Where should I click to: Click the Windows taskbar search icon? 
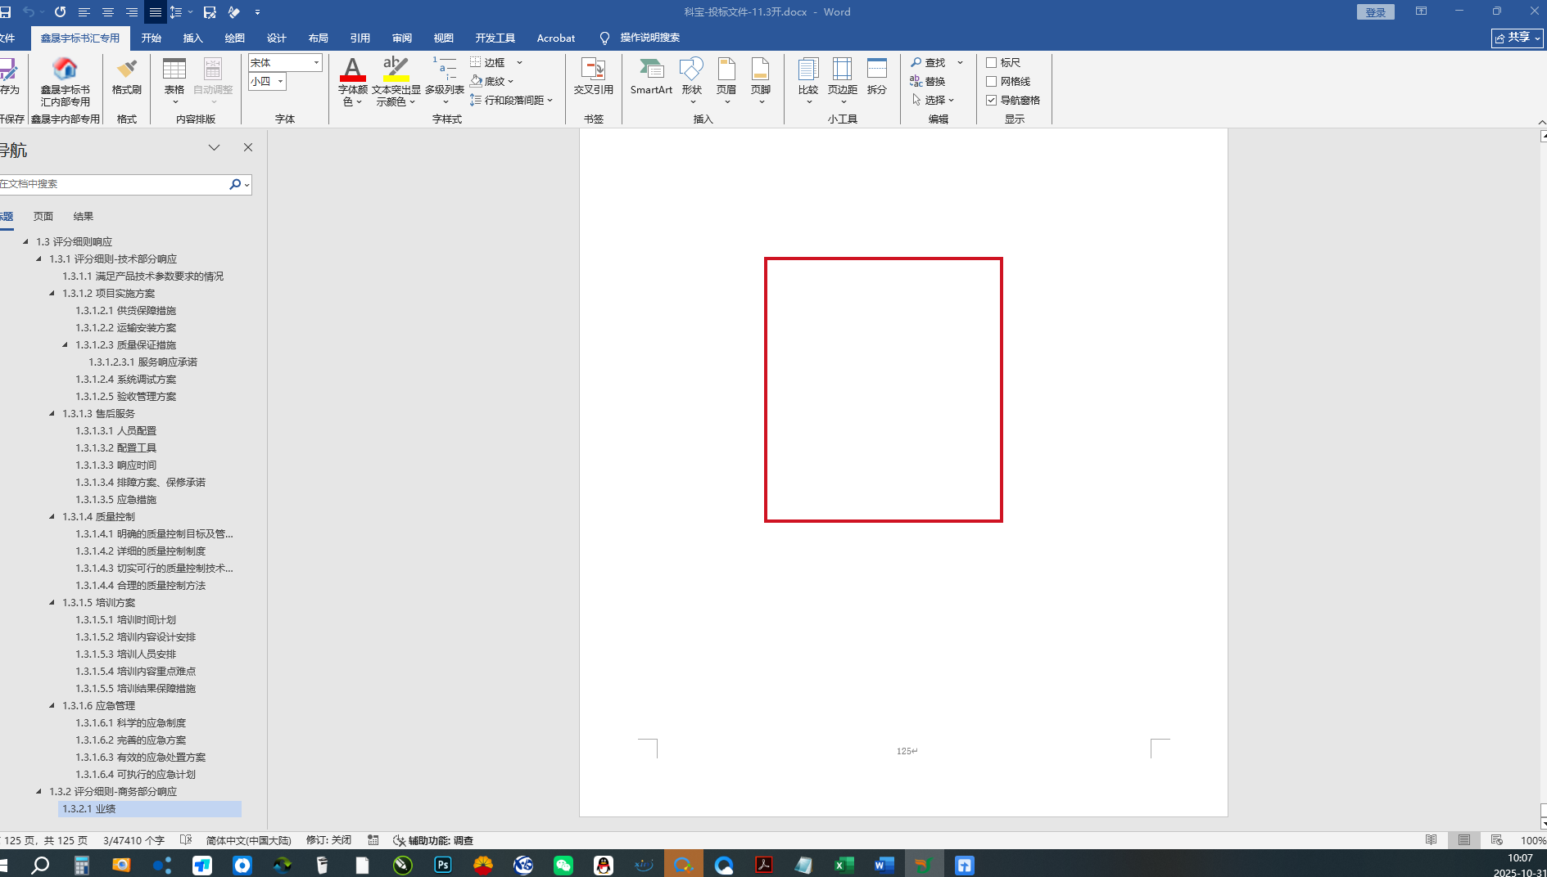point(40,865)
